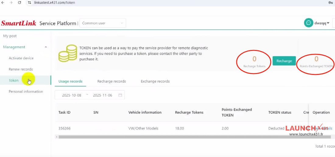This screenshot has height=157, width=335.
Task: Click the TOKEN status column header
Action: point(280,112)
